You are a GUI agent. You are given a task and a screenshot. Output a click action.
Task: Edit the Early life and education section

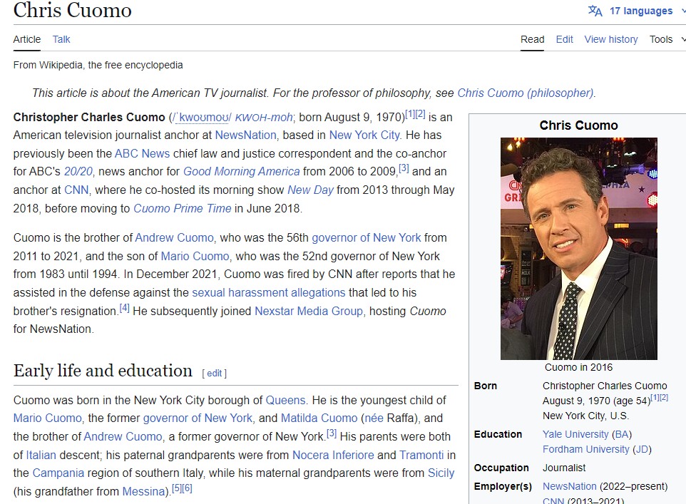click(x=215, y=373)
